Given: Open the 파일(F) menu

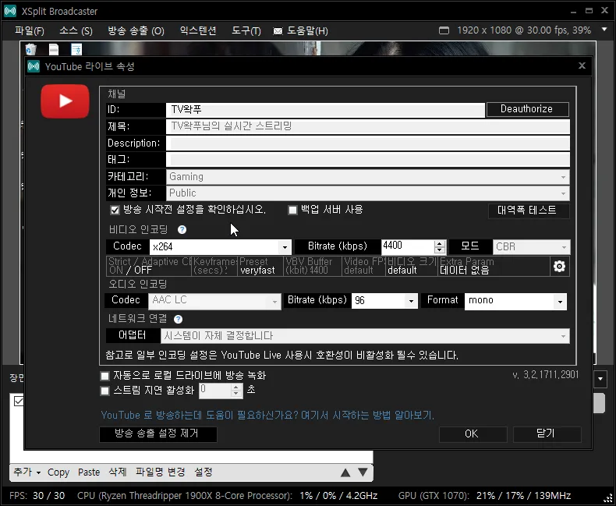Looking at the screenshot, I should [x=30, y=30].
